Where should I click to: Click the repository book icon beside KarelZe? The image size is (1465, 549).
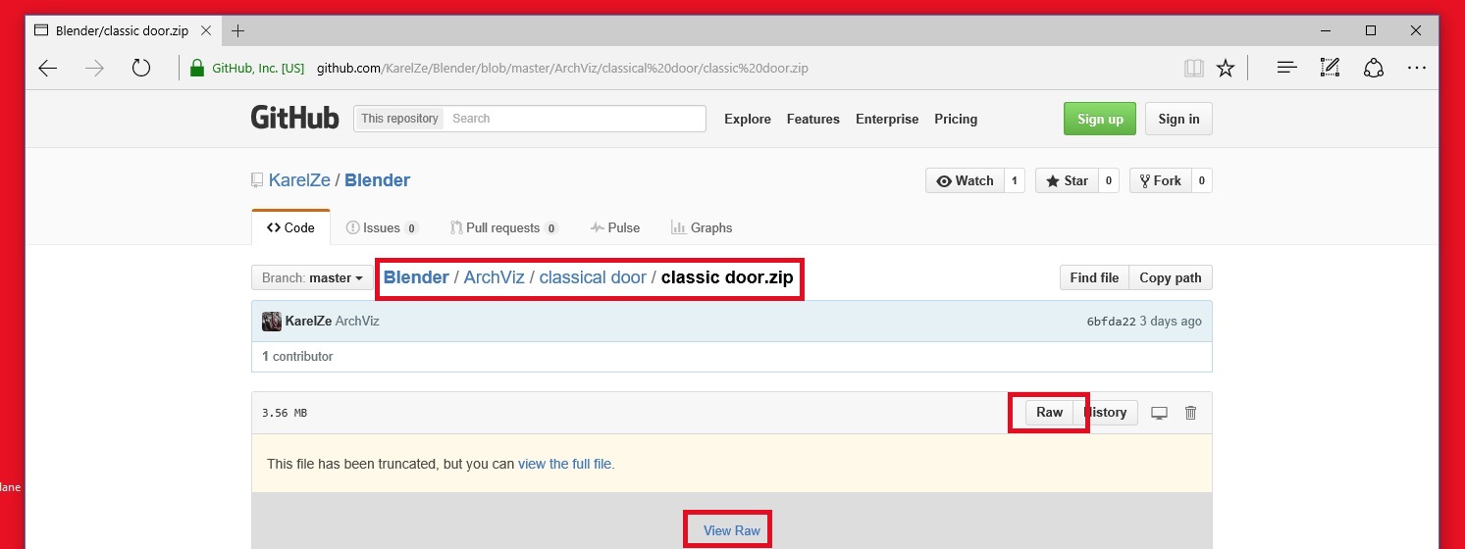pyautogui.click(x=257, y=180)
